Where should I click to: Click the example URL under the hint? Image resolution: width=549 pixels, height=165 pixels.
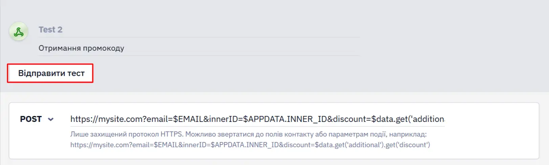click(251, 145)
